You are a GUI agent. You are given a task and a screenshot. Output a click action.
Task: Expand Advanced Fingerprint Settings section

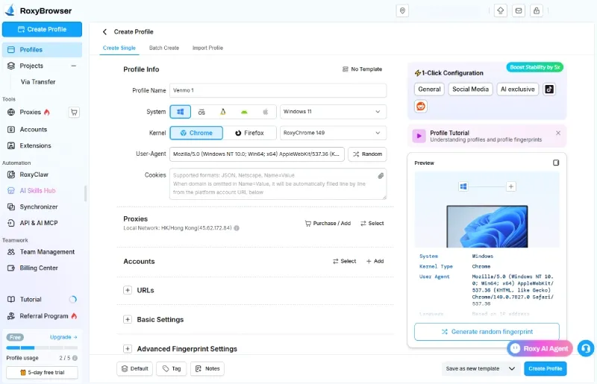(128, 349)
